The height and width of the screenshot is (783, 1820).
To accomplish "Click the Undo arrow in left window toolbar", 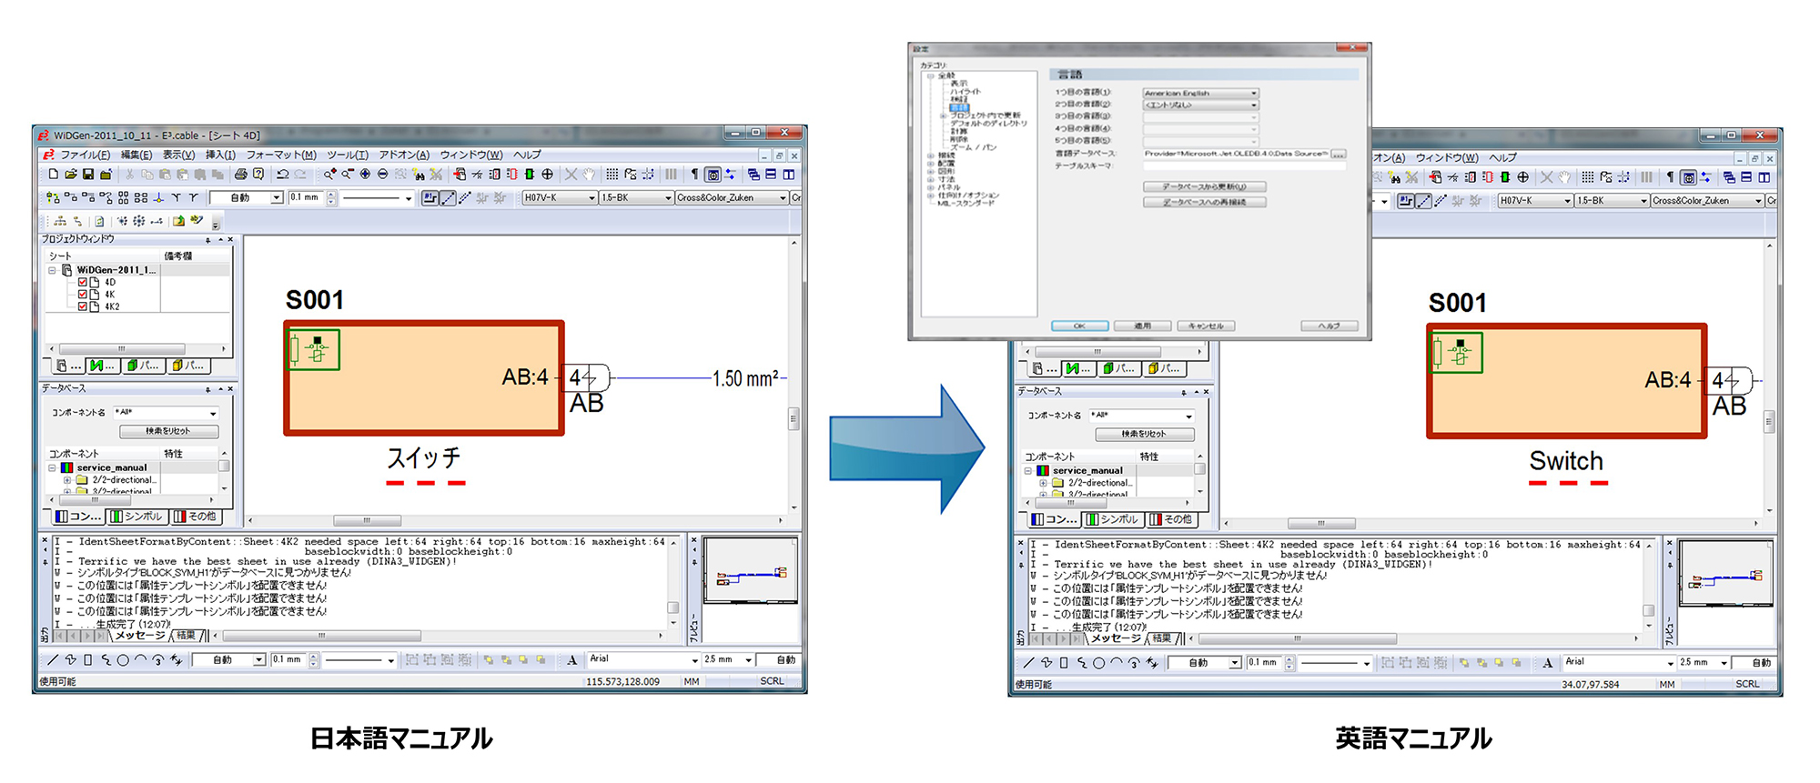I will coord(283,175).
